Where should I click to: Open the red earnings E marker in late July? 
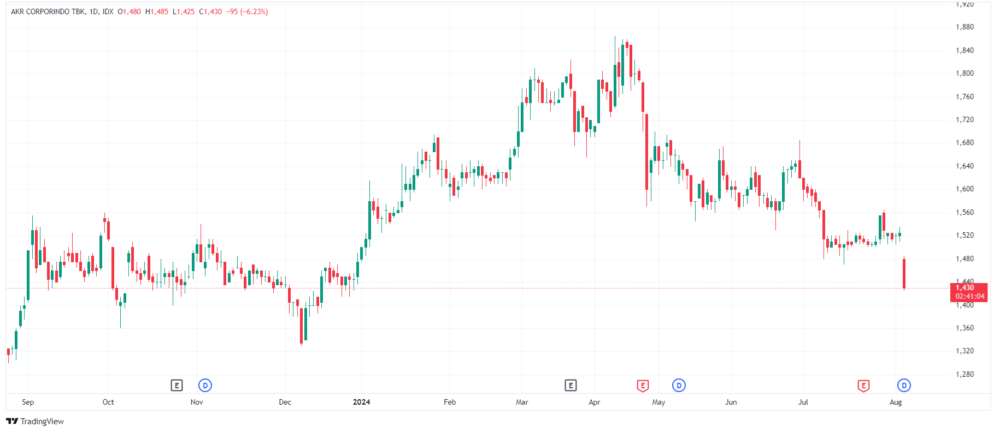coord(863,386)
